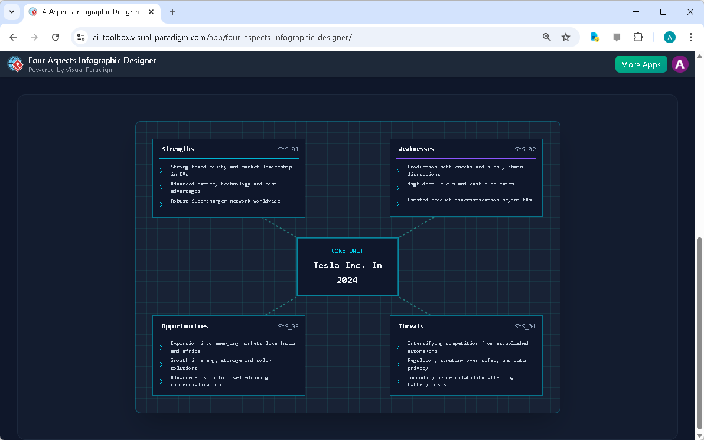Click the back navigation arrow

click(13, 37)
